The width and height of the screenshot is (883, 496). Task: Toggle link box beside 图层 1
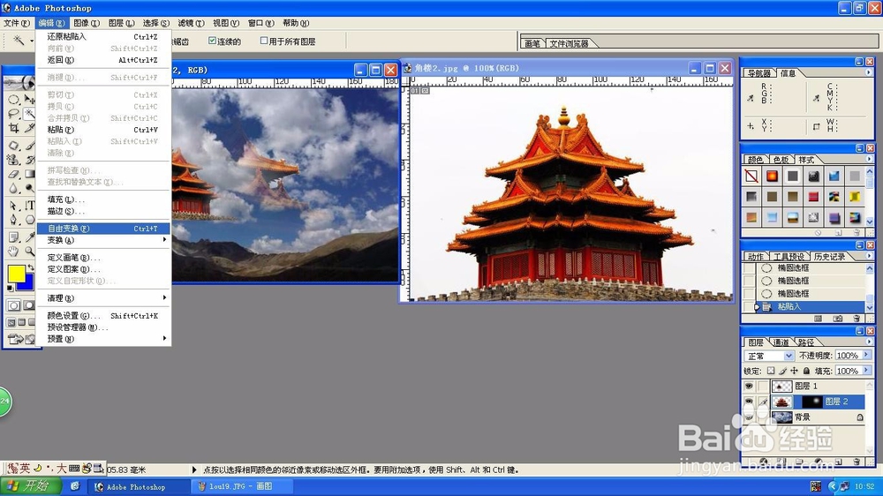(764, 386)
